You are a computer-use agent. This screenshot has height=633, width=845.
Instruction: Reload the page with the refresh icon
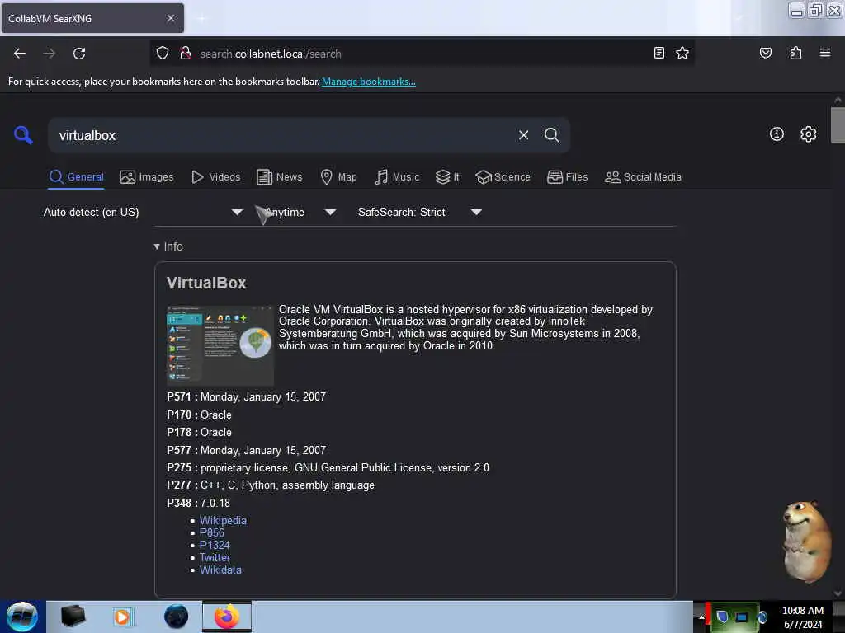point(79,54)
